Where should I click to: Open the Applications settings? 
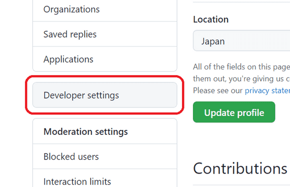(68, 59)
